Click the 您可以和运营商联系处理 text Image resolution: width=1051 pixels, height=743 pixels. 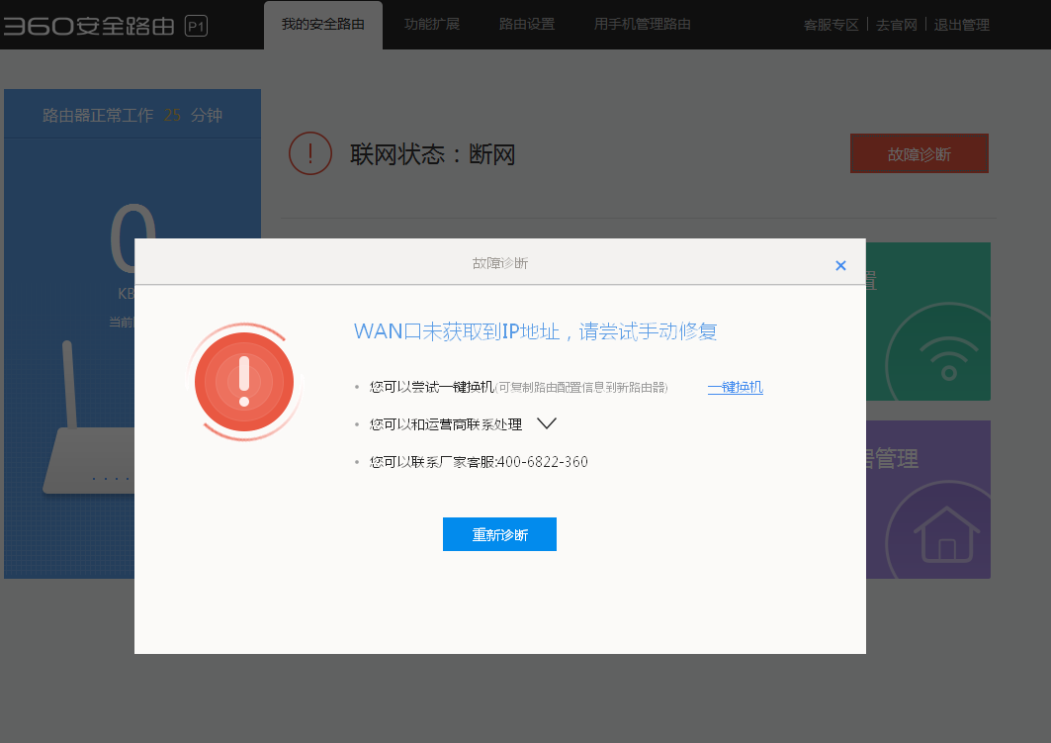446,424
